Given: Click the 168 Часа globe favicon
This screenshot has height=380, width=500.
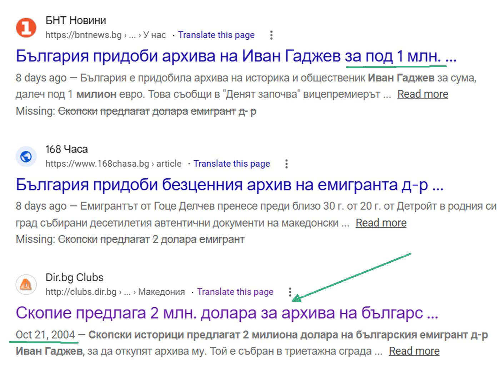Looking at the screenshot, I should tap(26, 156).
